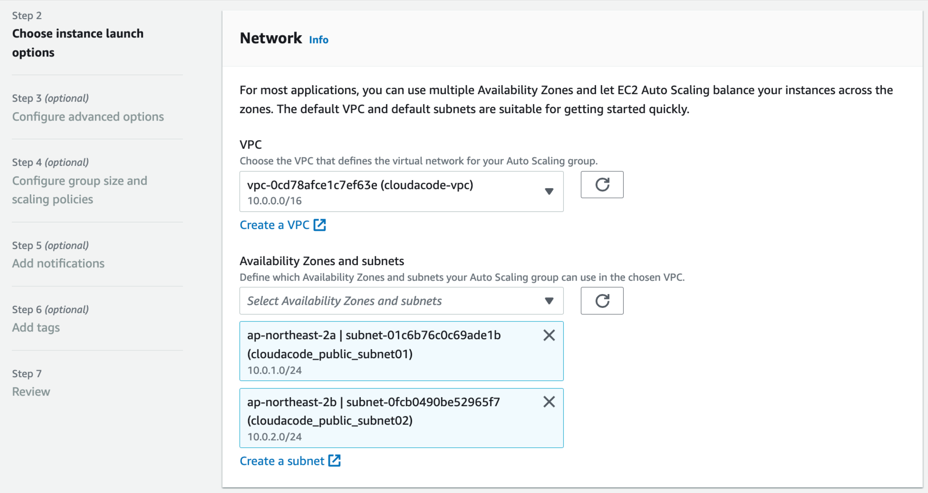Click the Create a VPC link
This screenshot has width=928, height=493.
(x=282, y=225)
